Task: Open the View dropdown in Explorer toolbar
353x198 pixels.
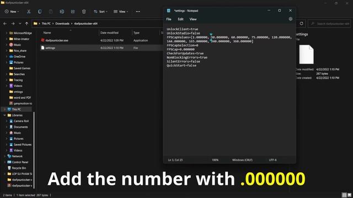Action: [121, 12]
